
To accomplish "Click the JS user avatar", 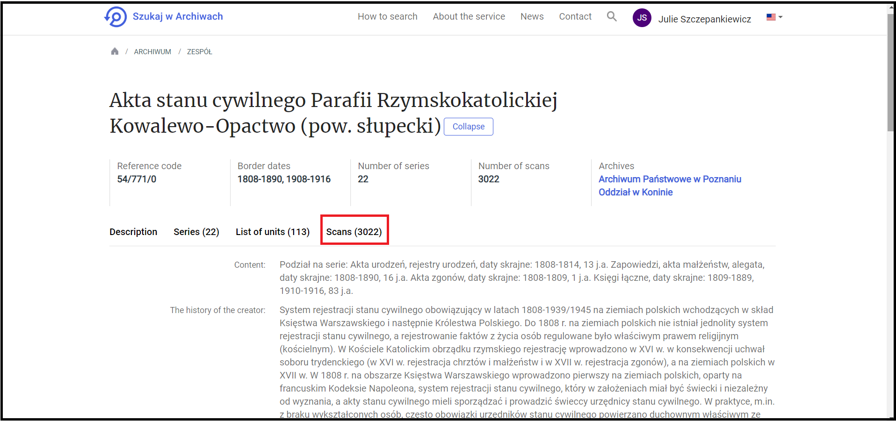I will coord(642,18).
